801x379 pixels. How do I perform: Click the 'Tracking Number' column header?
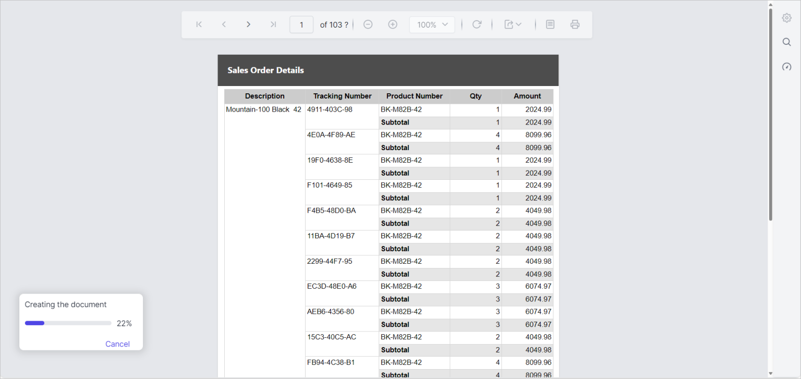click(x=342, y=96)
